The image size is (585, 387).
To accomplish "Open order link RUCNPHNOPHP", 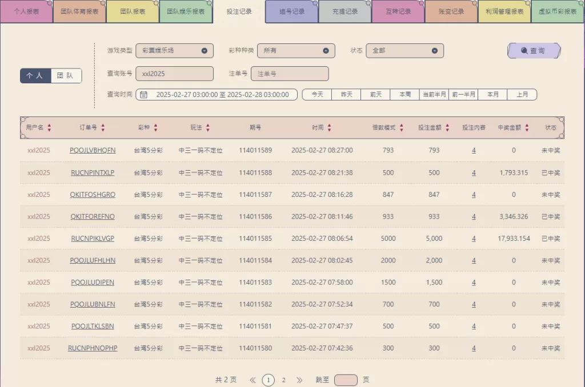I will click(x=93, y=348).
